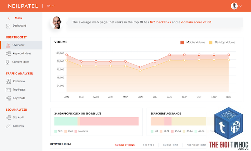
Task: Open the Keyword Ideas lightbulb icon
Action: (x=8, y=54)
